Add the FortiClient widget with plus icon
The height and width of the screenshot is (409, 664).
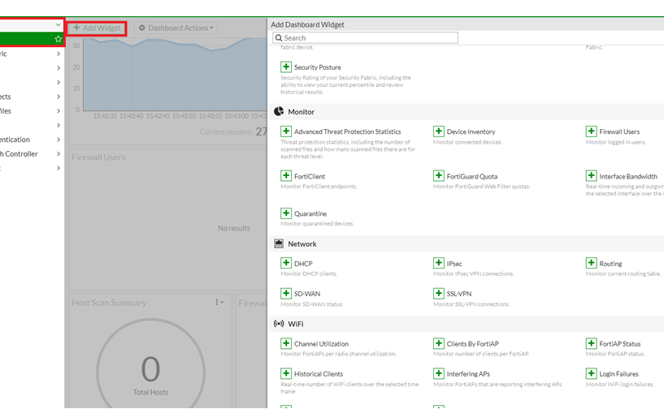click(x=286, y=176)
